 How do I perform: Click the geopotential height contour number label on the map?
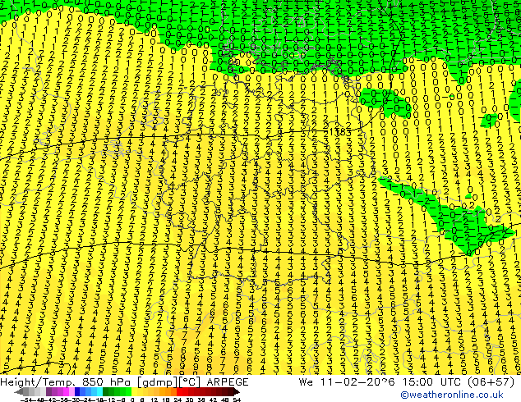340,133
